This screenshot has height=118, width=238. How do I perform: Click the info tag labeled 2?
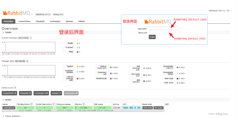pyautogui.click(x=135, y=108)
